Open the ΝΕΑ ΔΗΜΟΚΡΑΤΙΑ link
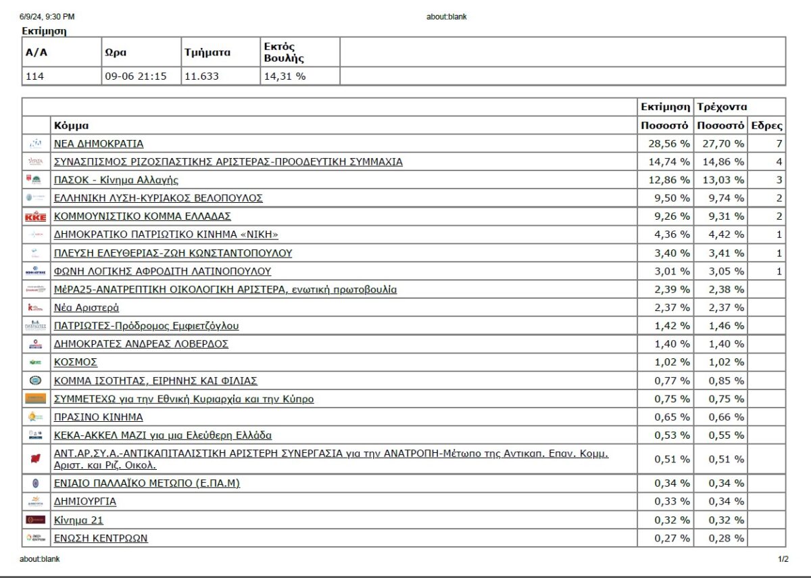The height and width of the screenshot is (578, 811). (99, 144)
